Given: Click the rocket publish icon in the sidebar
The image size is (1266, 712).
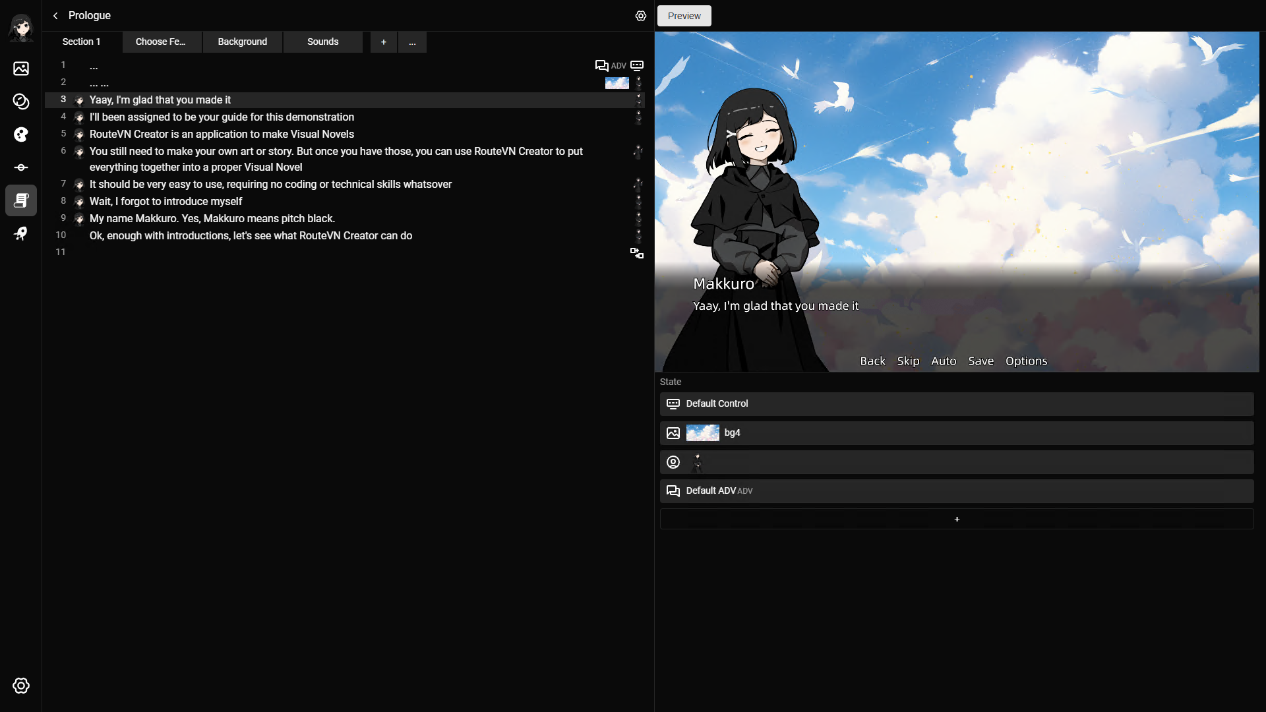Looking at the screenshot, I should click(21, 234).
